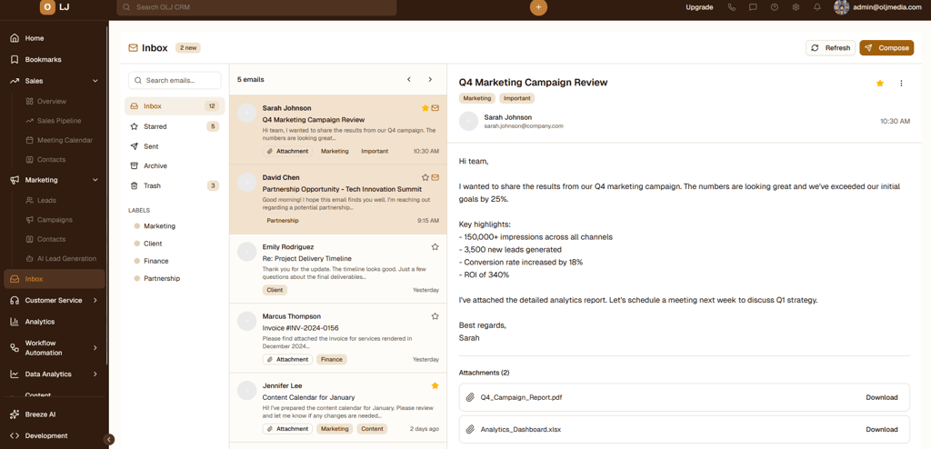The width and height of the screenshot is (931, 449).
Task: Unstar the Jennifer Lee email
Action: (435, 385)
